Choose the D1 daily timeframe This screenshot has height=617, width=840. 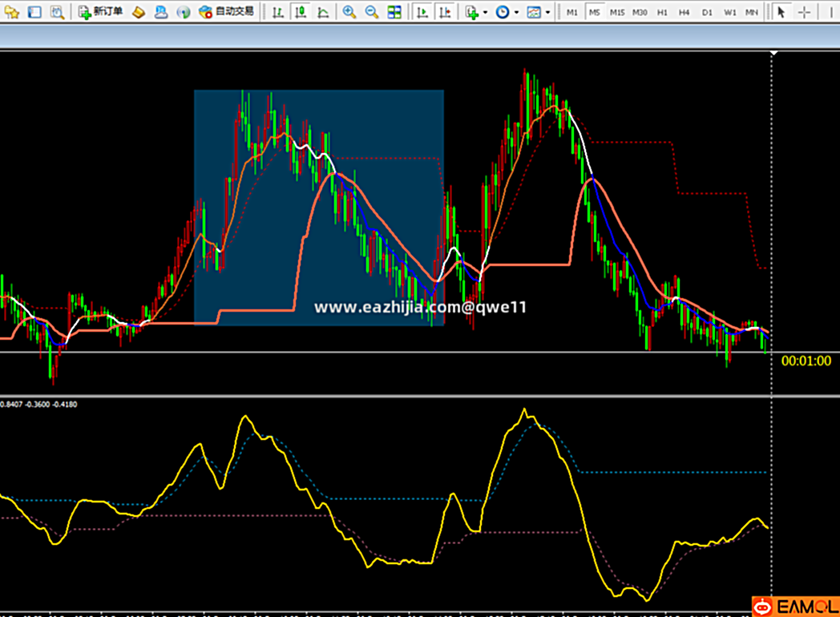tap(706, 12)
